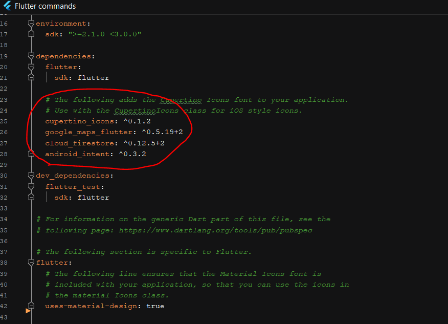Open the dartlang.org pubspec URL in the comment
Screen dimensions: 448x324
tap(215, 230)
